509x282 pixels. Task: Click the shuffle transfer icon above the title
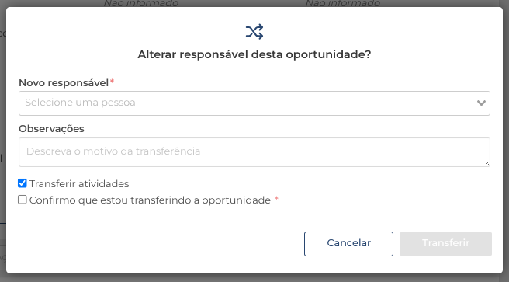pos(254,32)
